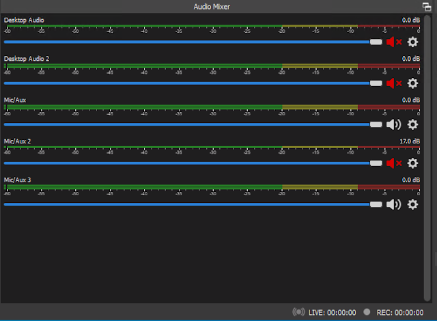
Task: Click the 17.0 dB level value
Action: 410,141
